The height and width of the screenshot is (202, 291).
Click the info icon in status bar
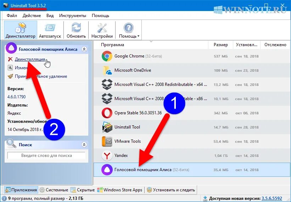tap(5, 198)
